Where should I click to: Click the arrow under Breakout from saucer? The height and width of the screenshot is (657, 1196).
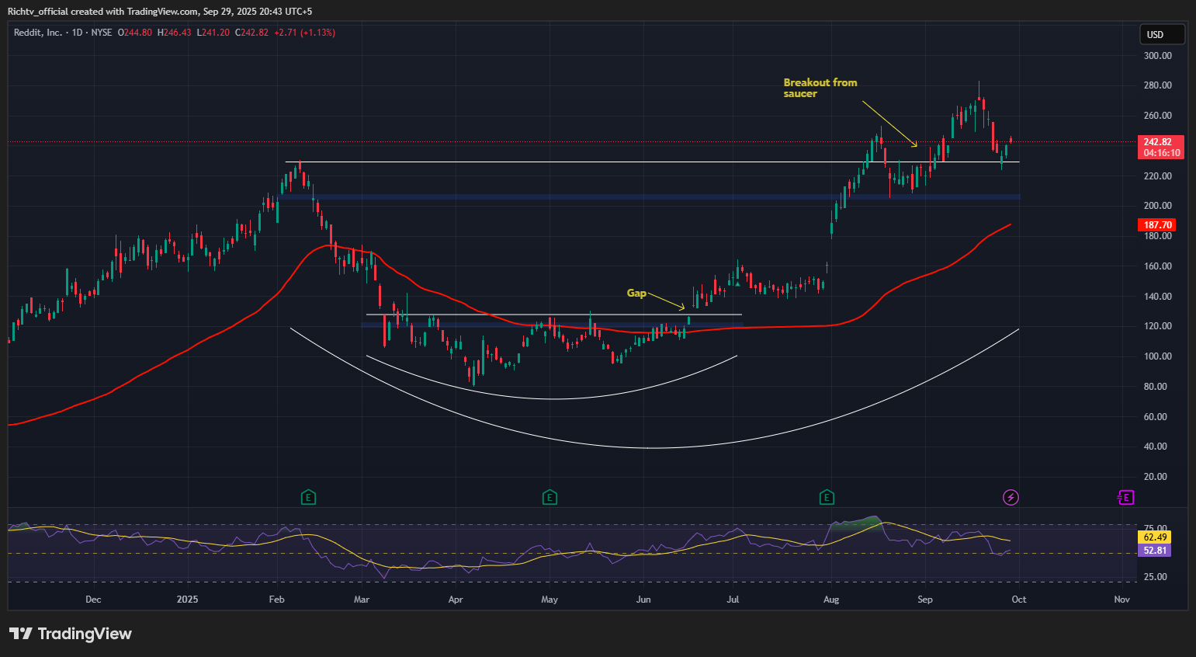[889, 123]
